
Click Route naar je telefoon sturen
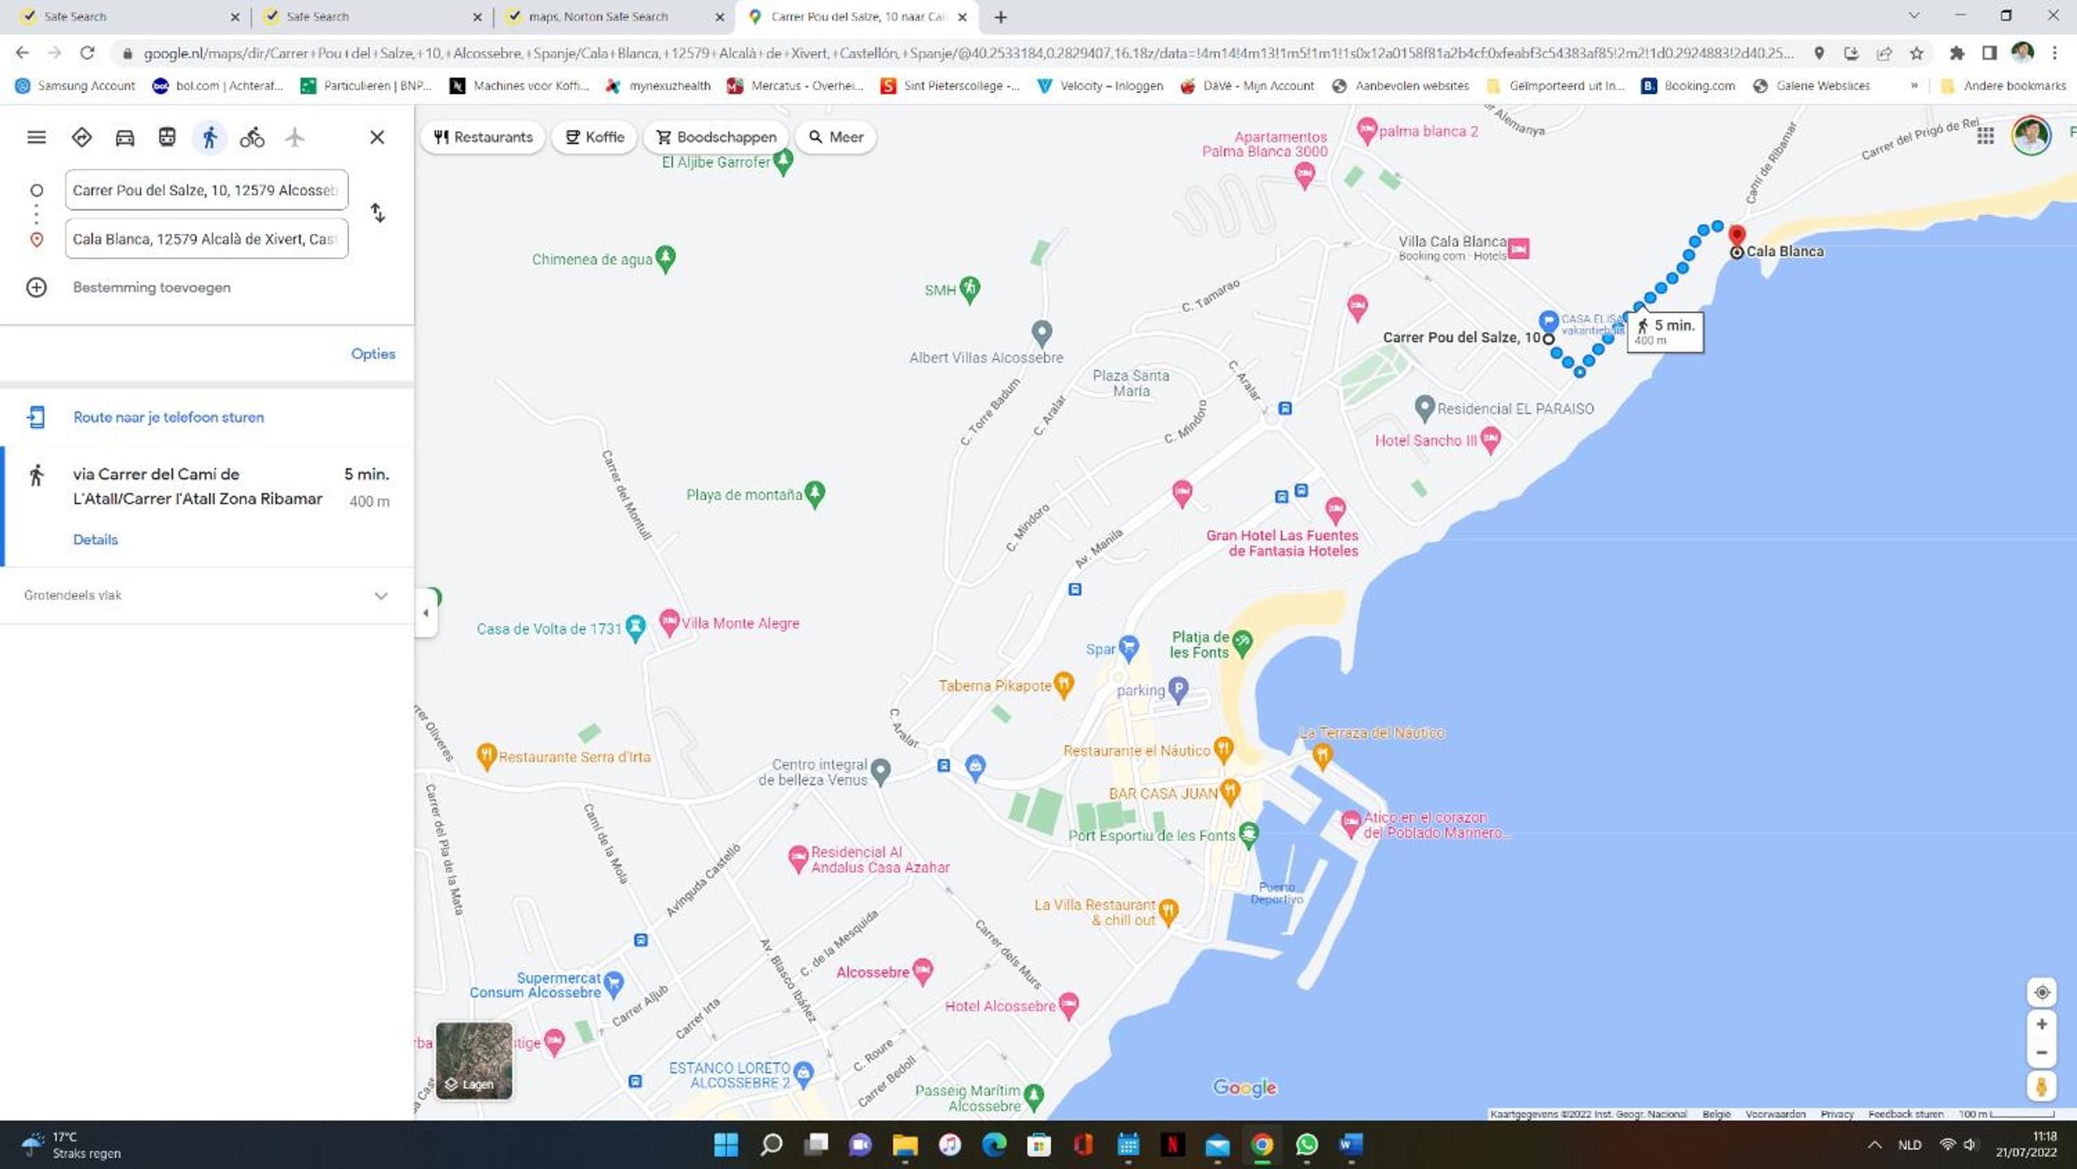(168, 417)
